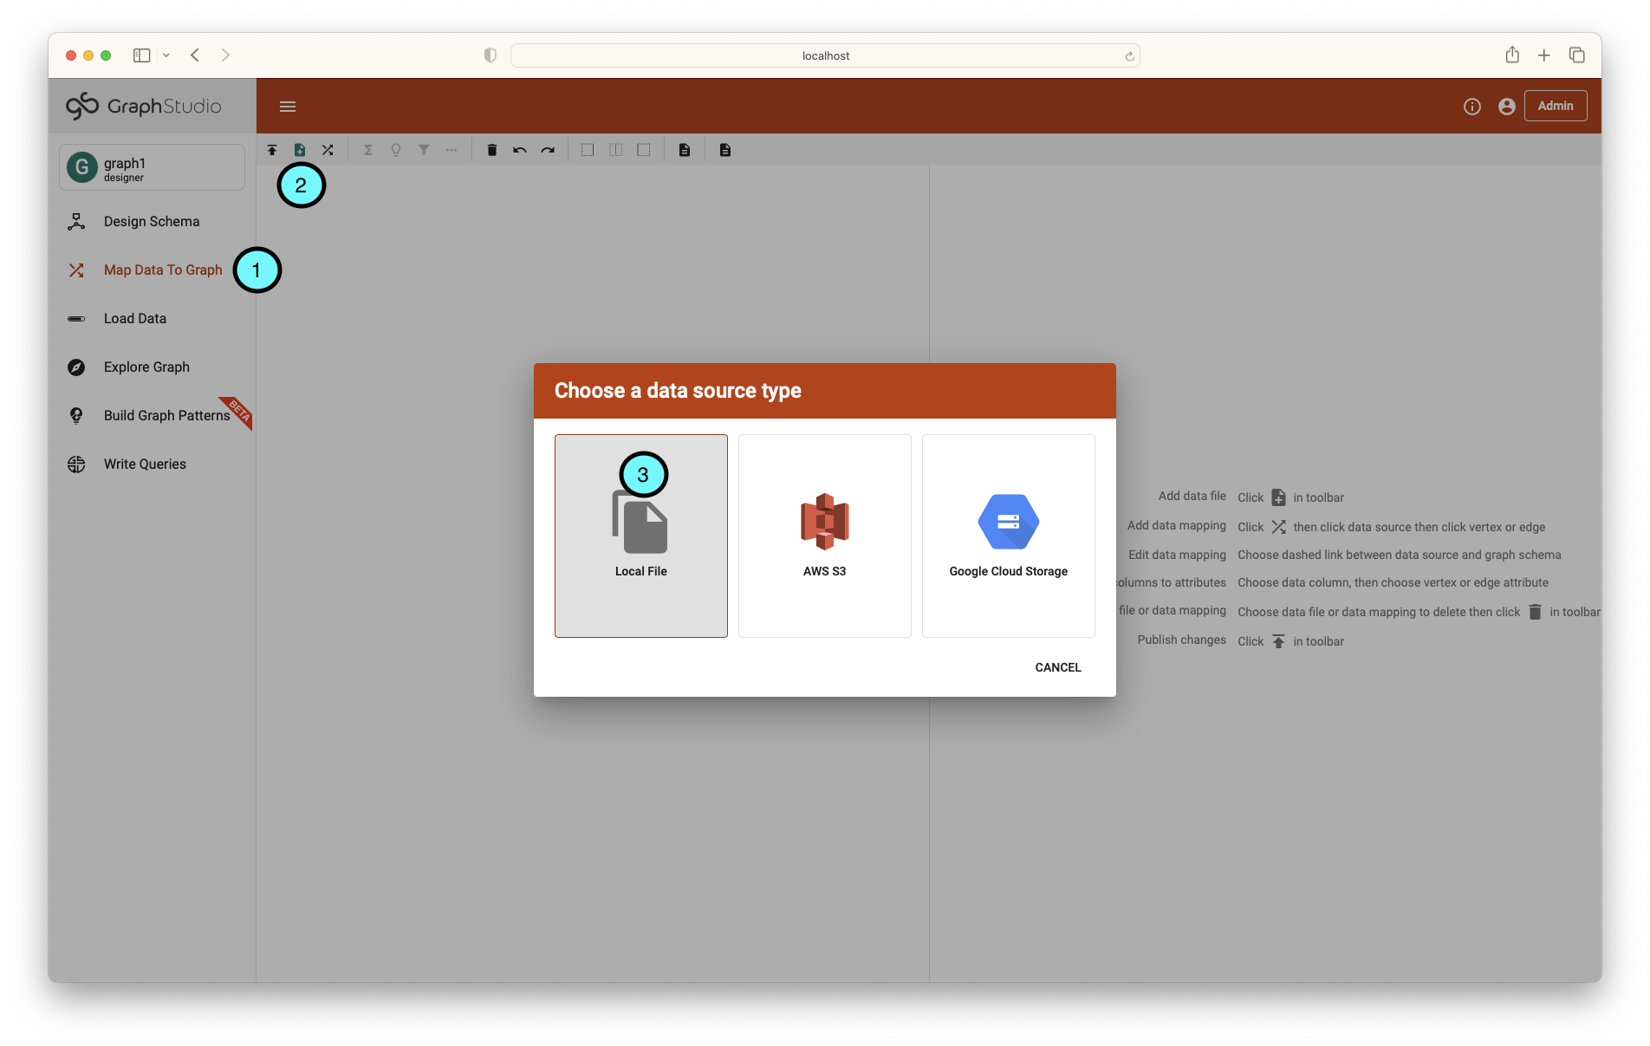
Task: Click the 'Publish changes' help text
Action: pos(1182,640)
